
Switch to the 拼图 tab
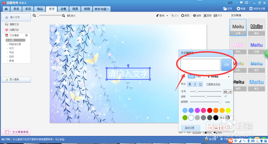pyautogui.click(x=87, y=9)
